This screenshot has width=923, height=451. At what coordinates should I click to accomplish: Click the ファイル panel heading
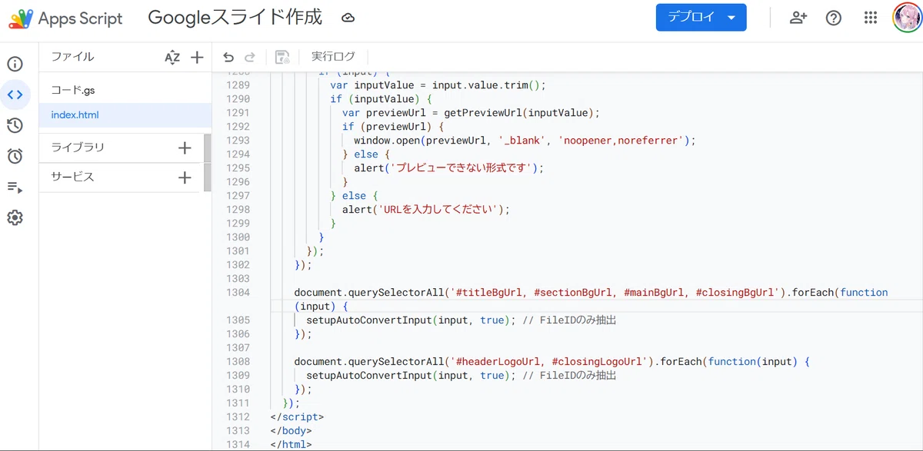coord(72,56)
